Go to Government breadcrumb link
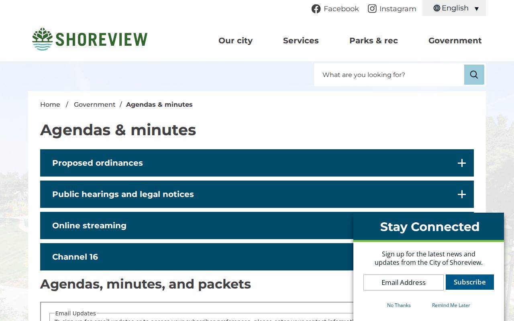514x321 pixels. tap(94, 104)
